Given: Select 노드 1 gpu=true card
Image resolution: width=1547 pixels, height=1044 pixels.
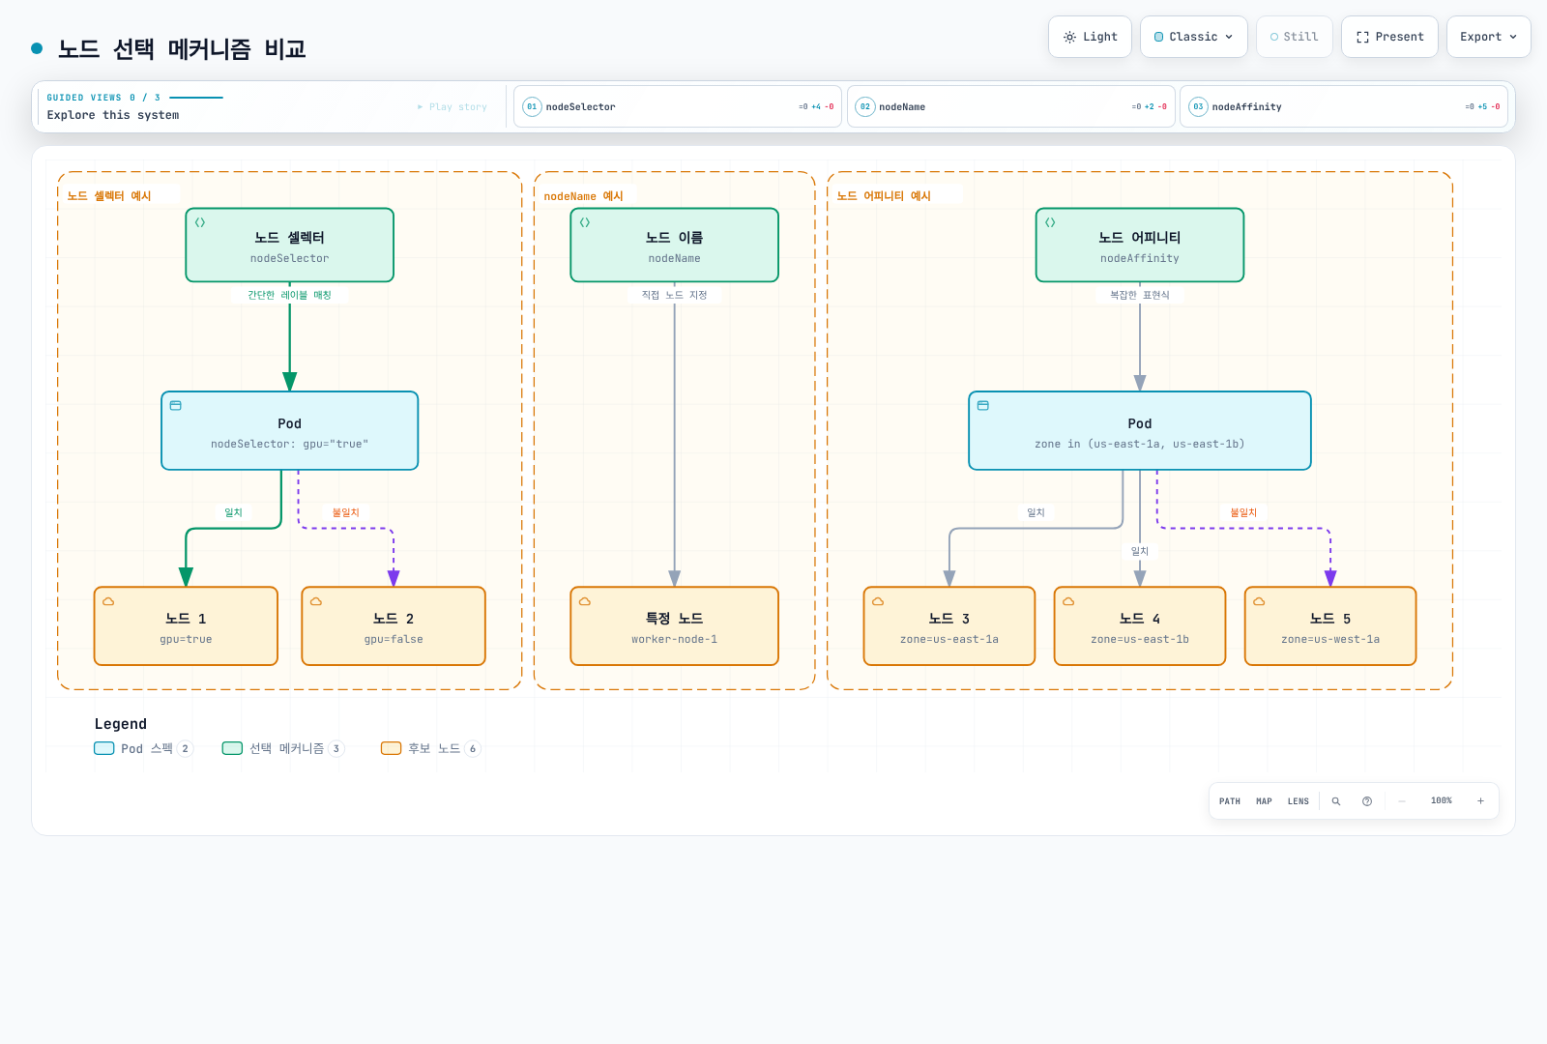Looking at the screenshot, I should click(186, 626).
